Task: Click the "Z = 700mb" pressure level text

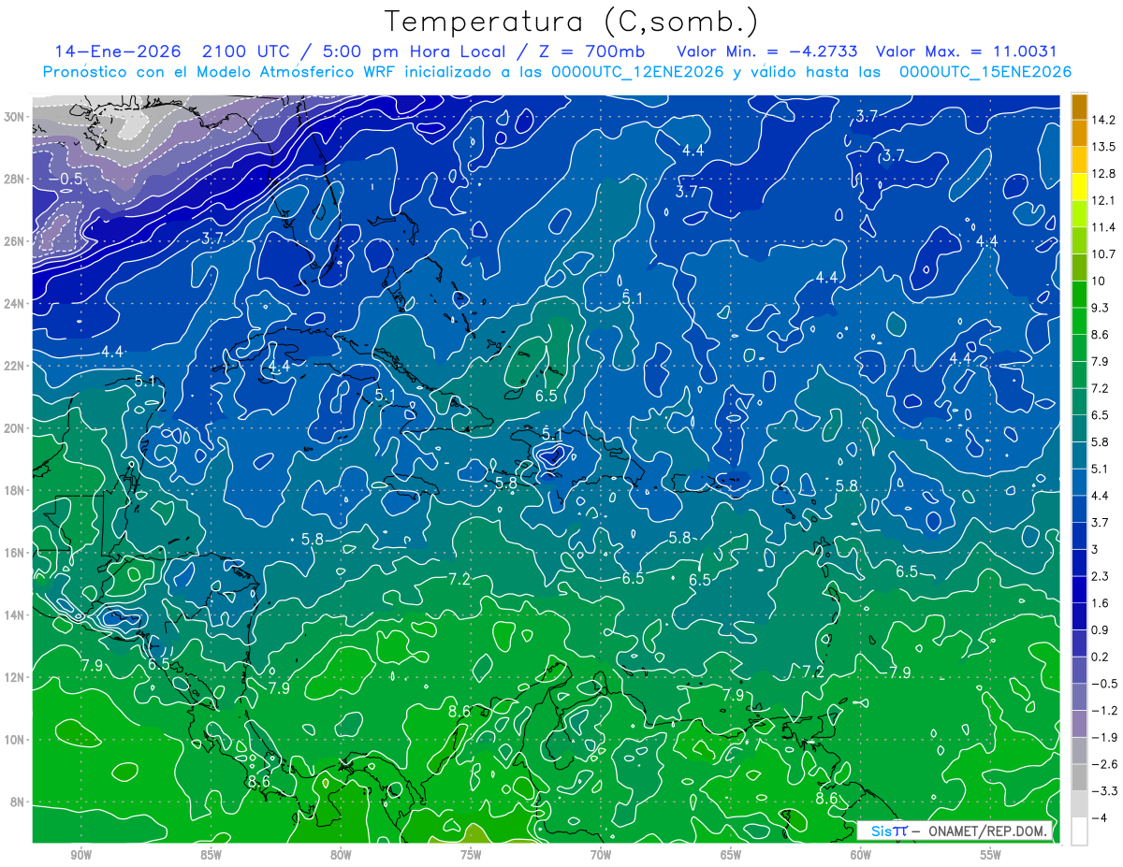Action: 588,51
